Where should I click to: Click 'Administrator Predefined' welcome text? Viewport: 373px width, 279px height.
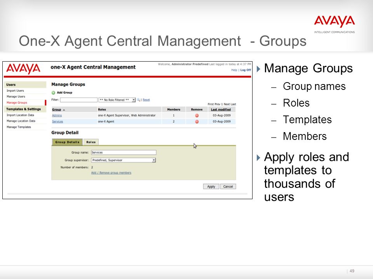(190, 64)
